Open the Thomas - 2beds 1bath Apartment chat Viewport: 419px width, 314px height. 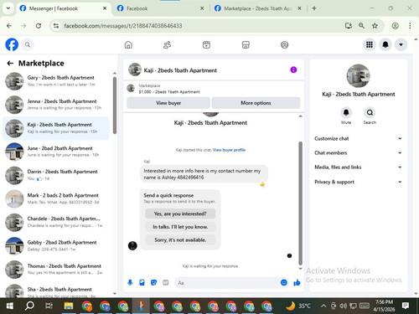point(56,270)
